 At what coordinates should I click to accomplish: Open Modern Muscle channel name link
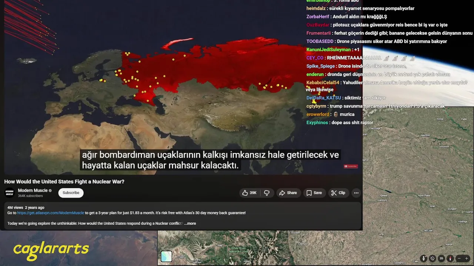[x=33, y=190]
